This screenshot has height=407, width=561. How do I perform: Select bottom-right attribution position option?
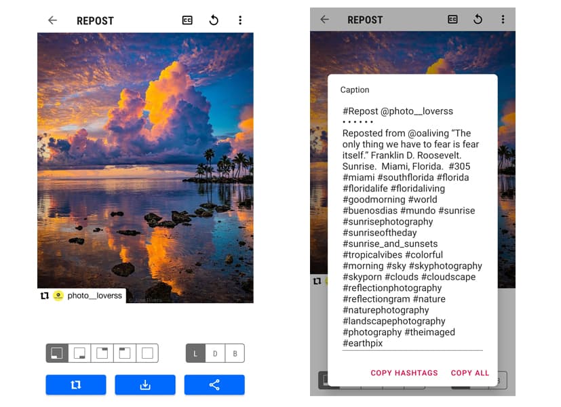click(79, 353)
